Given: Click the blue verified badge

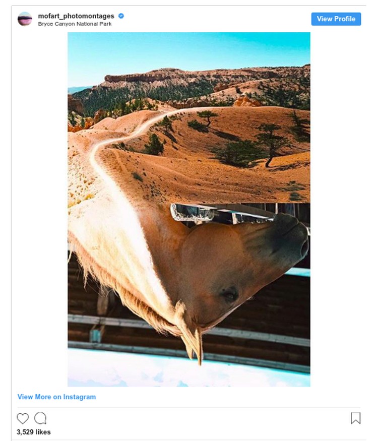Looking at the screenshot, I should click(x=121, y=16).
